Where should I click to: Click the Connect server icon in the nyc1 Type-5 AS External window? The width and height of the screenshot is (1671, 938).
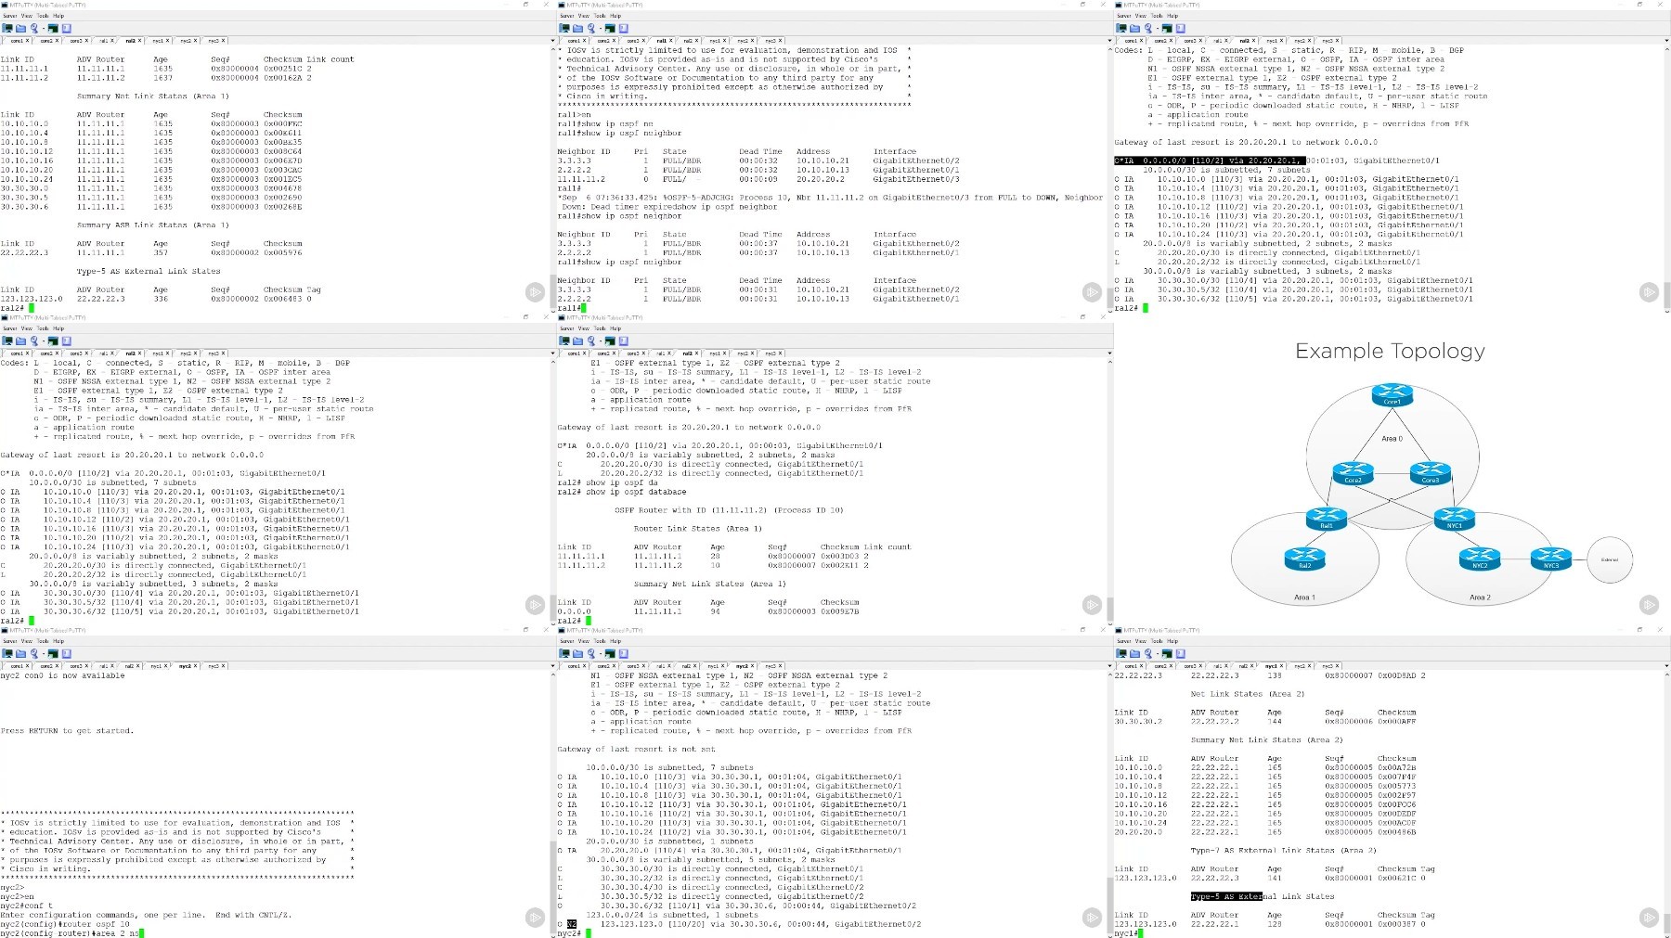(1121, 653)
